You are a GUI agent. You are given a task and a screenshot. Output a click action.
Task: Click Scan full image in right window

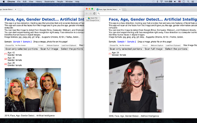click(x=154, y=49)
